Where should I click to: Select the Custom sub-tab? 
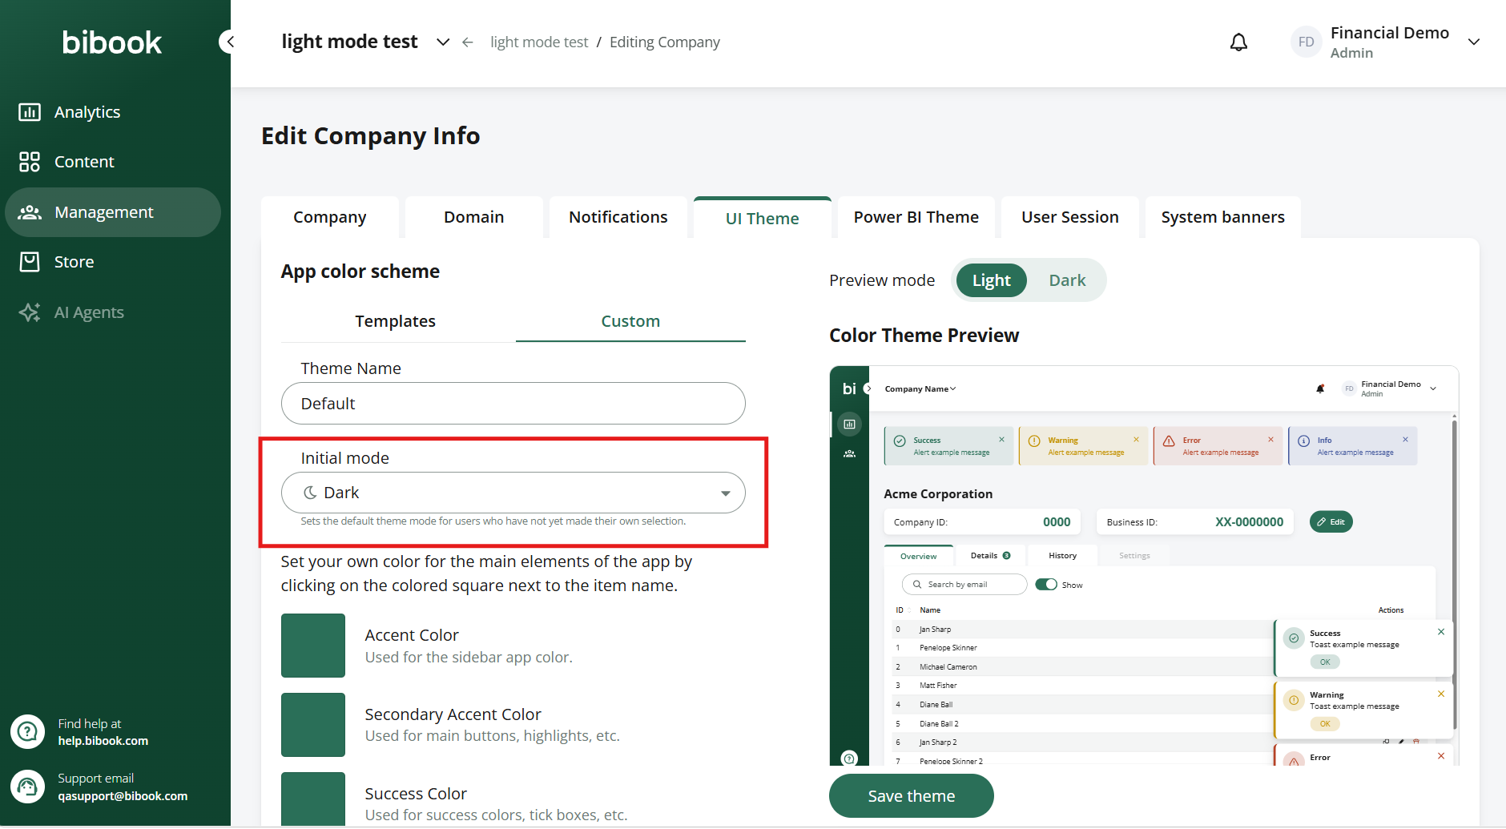(x=630, y=321)
